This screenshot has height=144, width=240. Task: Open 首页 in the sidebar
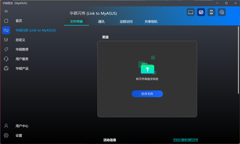(19, 21)
